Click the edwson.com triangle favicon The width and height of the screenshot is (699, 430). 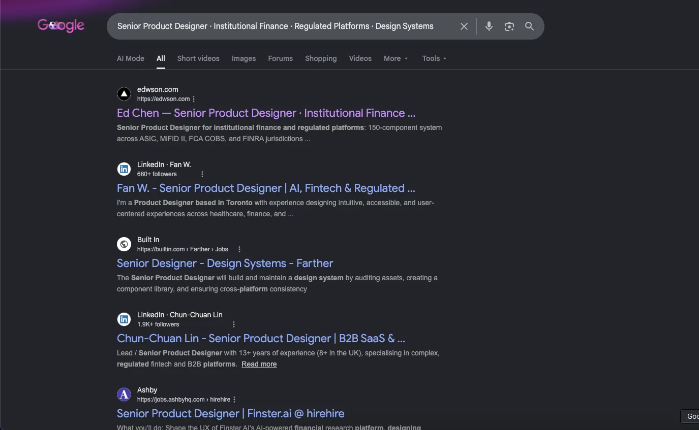[x=124, y=94]
